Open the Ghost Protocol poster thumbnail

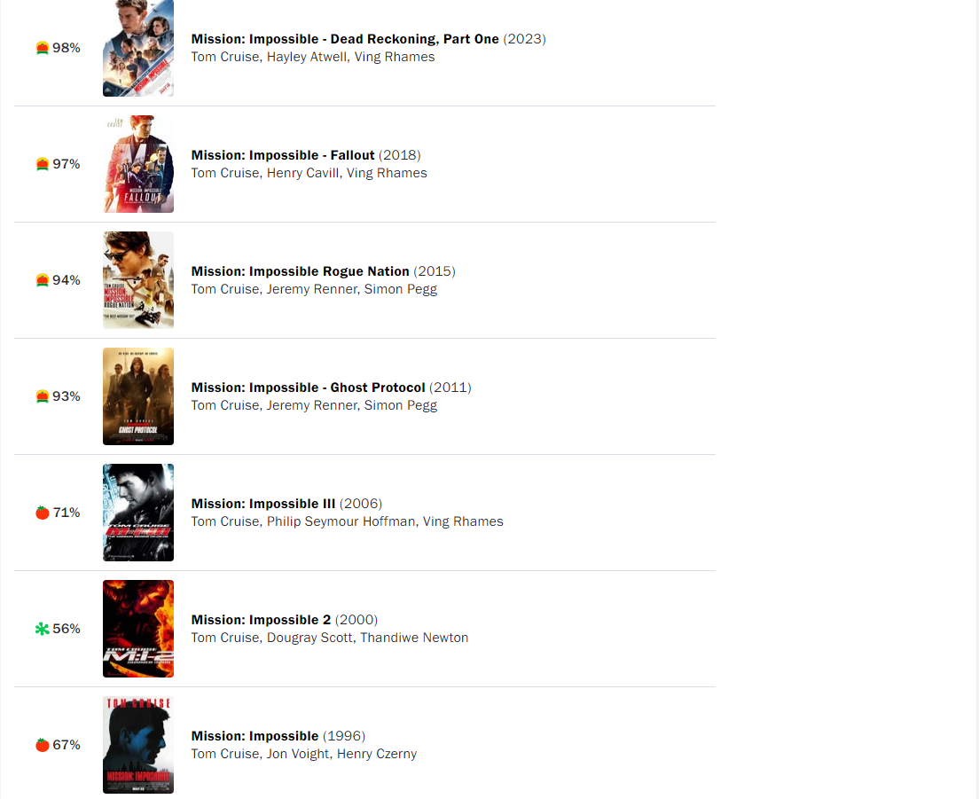[x=138, y=396]
